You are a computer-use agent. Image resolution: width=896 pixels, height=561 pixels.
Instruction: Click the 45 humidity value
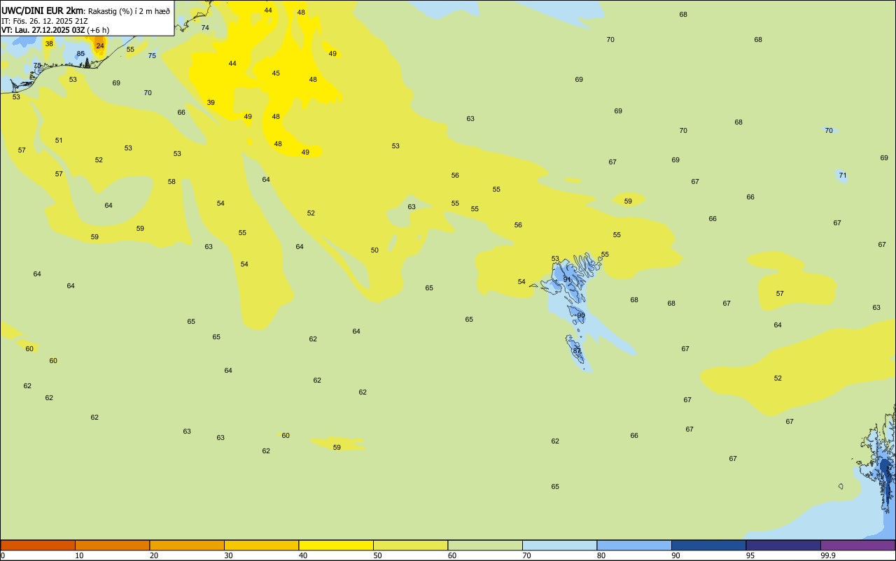tap(276, 73)
